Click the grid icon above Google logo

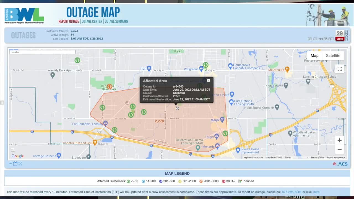pos(13,150)
